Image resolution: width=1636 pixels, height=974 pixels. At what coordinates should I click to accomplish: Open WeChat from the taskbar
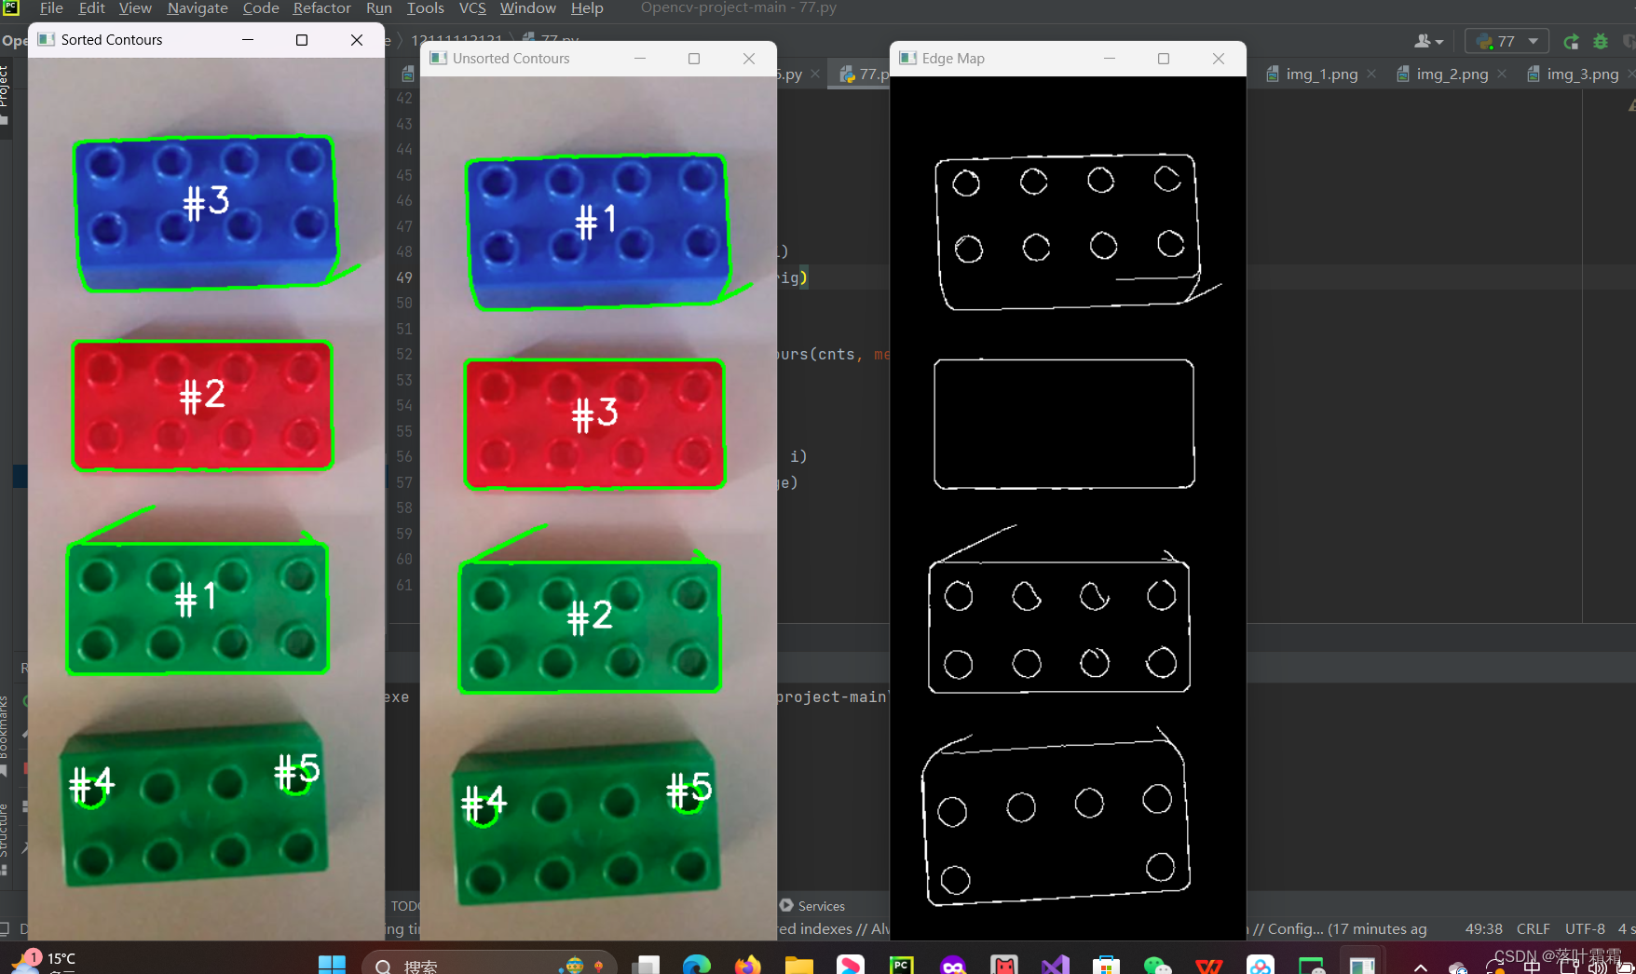[x=1157, y=966]
